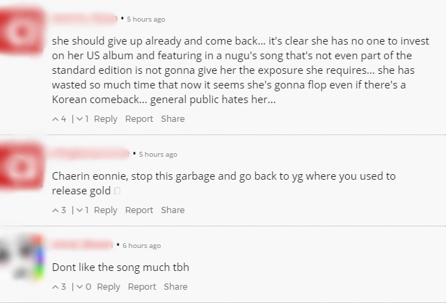Open the '6 hours ago' timestamp

tap(142, 246)
